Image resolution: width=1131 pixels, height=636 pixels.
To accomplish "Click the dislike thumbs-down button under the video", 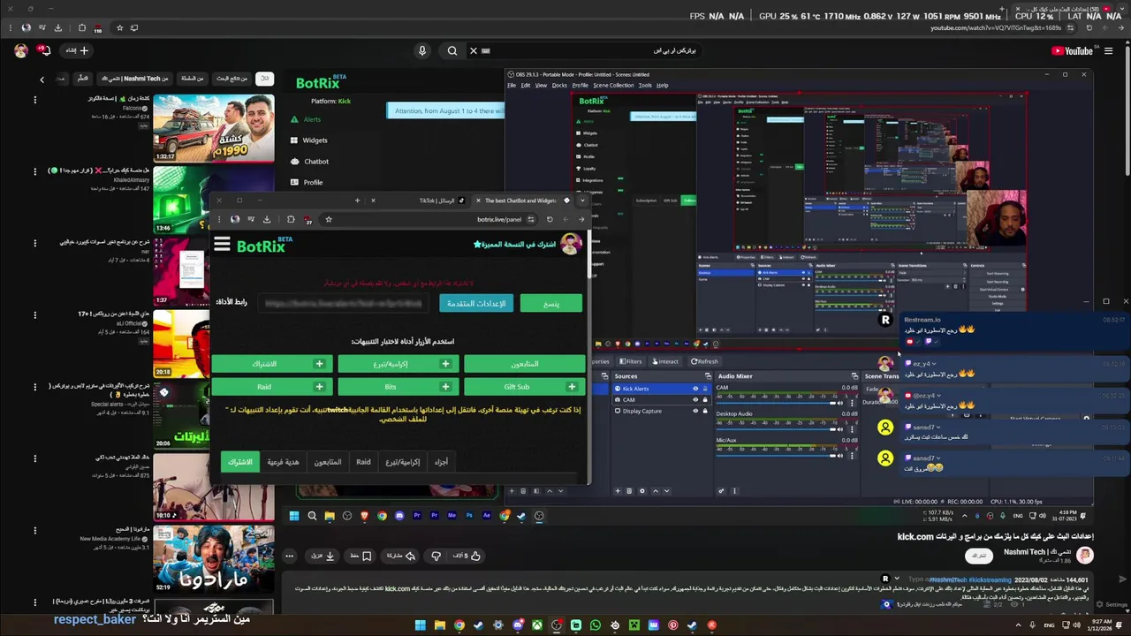I will pyautogui.click(x=436, y=556).
